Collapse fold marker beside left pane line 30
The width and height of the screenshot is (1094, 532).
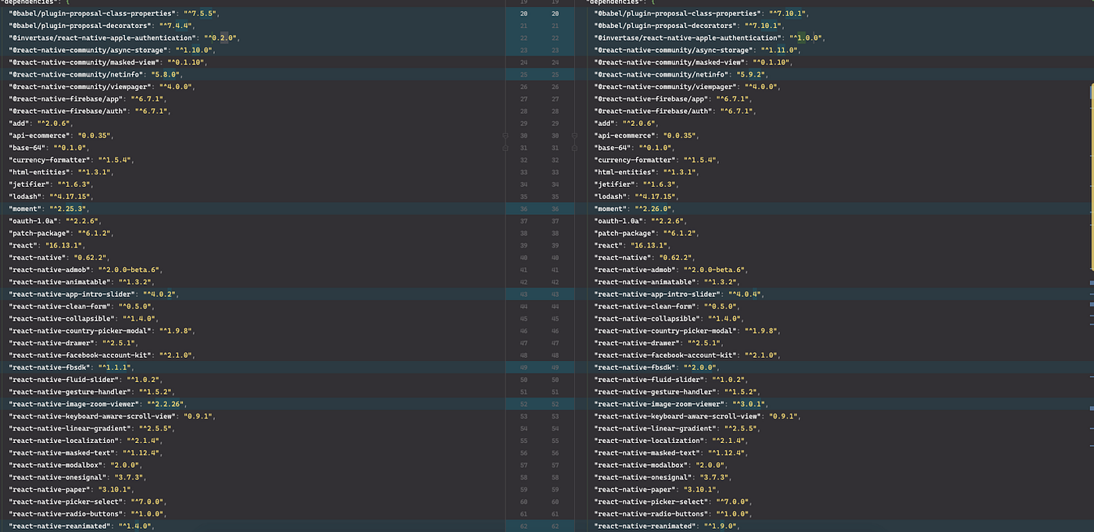pos(506,135)
